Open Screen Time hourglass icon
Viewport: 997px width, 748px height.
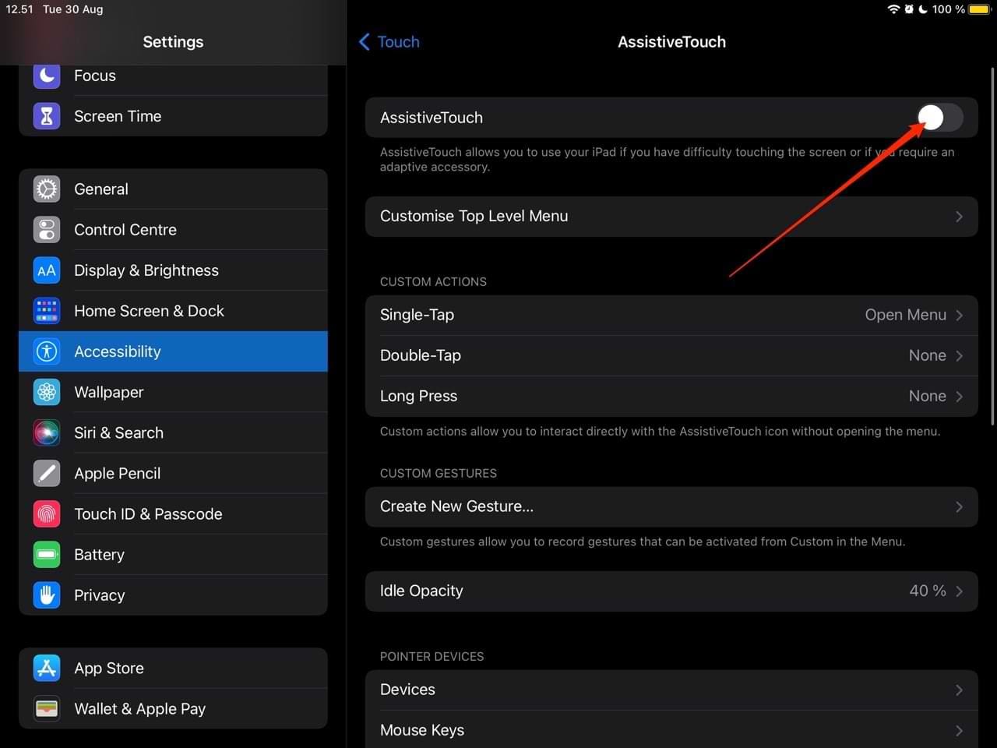(x=47, y=116)
